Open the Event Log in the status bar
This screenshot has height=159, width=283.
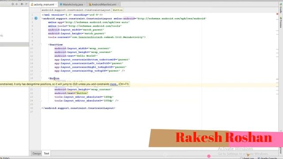tap(247, 158)
